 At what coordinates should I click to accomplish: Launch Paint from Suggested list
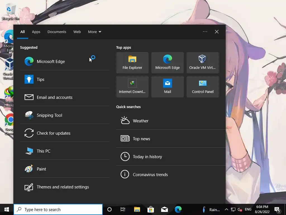[x=65, y=169]
